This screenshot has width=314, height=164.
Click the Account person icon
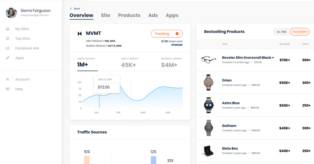click(x=8, y=79)
